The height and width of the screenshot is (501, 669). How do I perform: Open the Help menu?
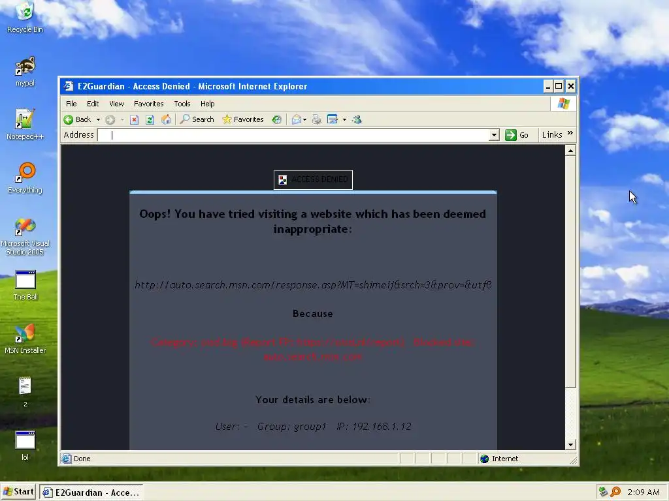tap(207, 104)
